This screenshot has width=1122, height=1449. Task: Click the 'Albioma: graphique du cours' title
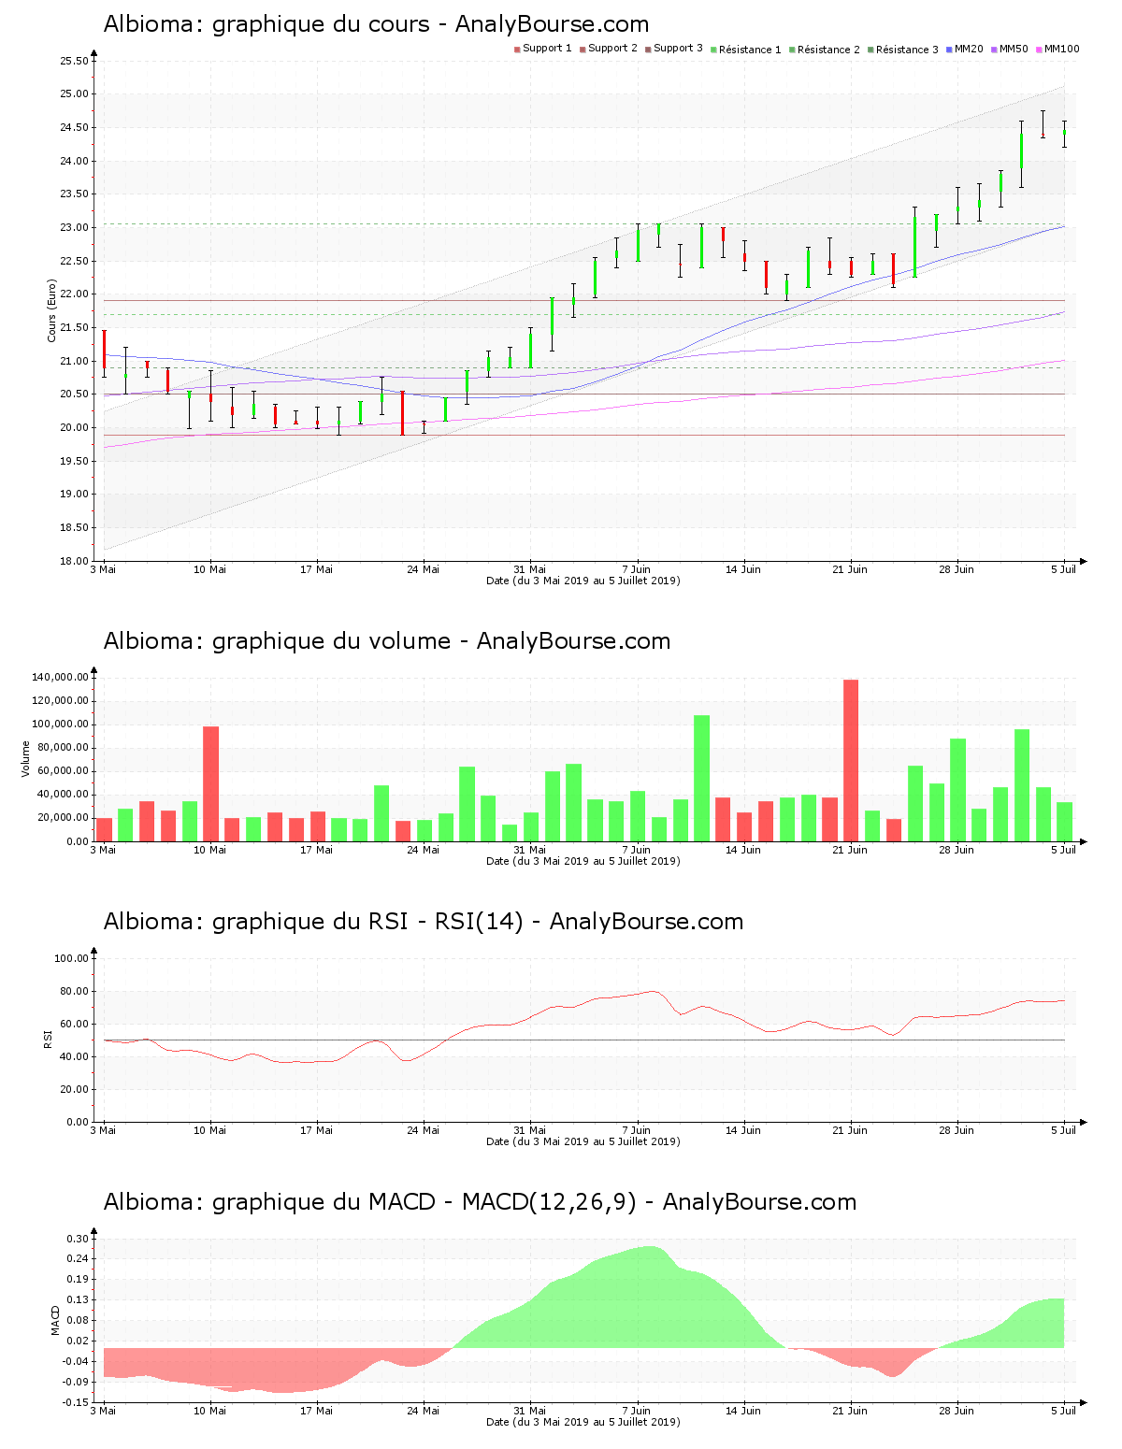[x=376, y=24]
